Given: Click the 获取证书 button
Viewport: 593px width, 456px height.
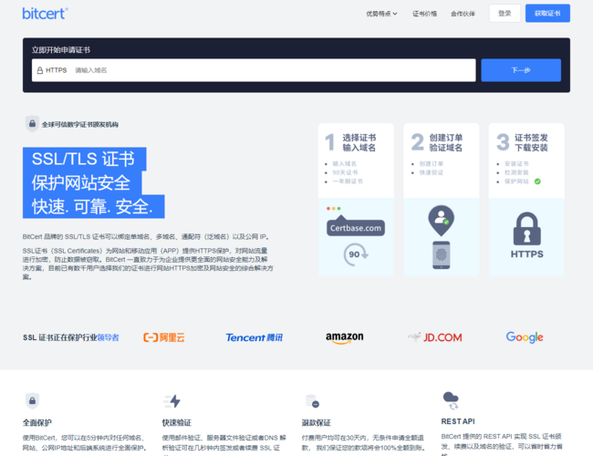Looking at the screenshot, I should (x=547, y=14).
